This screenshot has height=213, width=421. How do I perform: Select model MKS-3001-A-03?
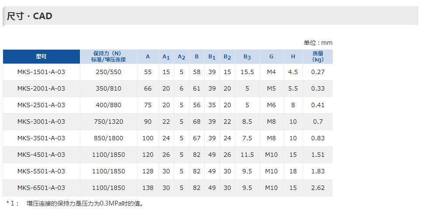(41, 122)
